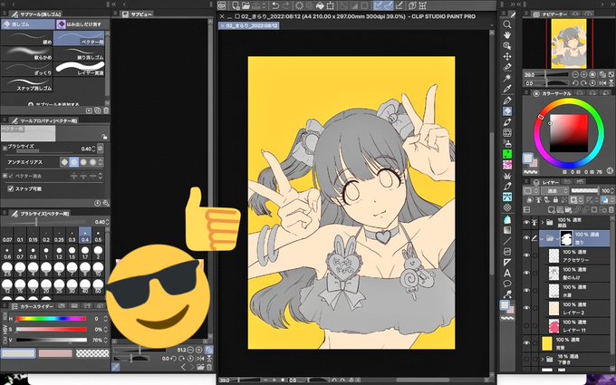Choose the レイヤー貫通 eraser sub tool
616x385 pixels.
pos(80,69)
